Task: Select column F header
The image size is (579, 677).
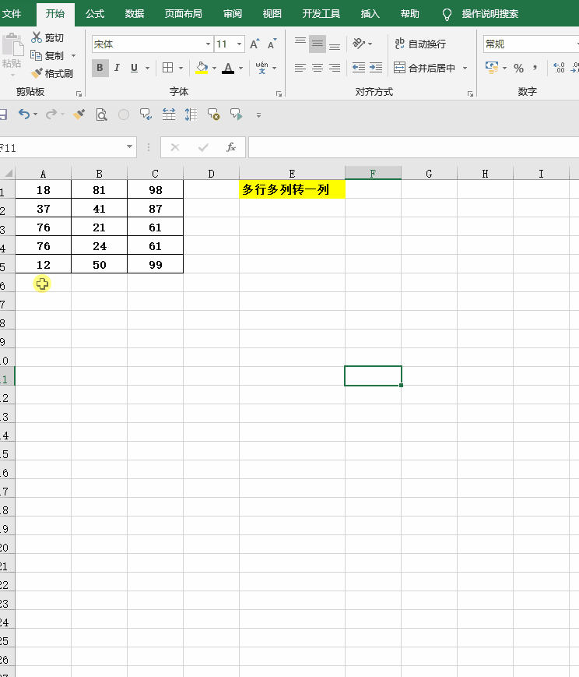Action: 374,174
